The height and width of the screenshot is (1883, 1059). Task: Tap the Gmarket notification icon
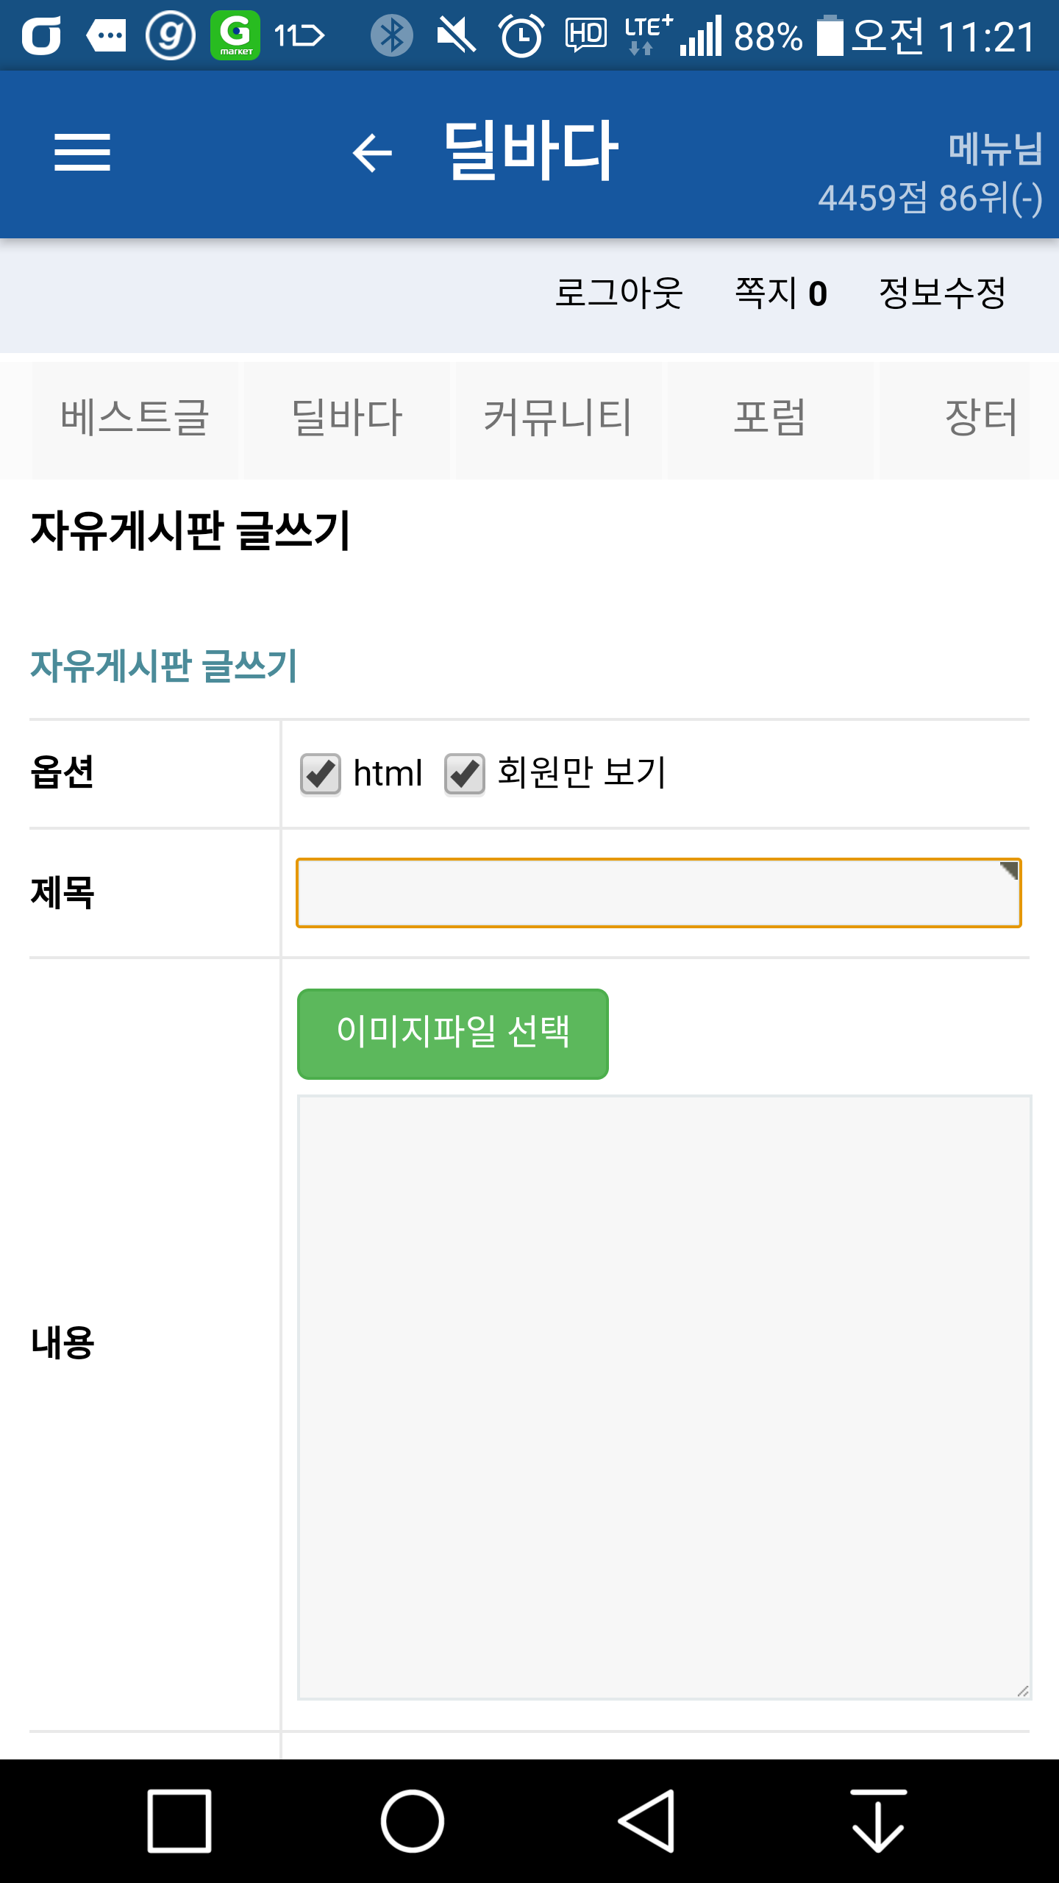235,35
